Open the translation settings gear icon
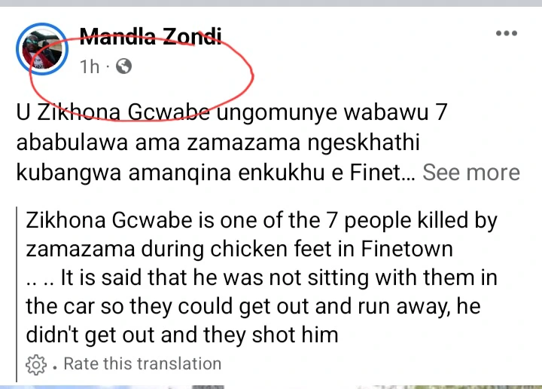 point(35,364)
